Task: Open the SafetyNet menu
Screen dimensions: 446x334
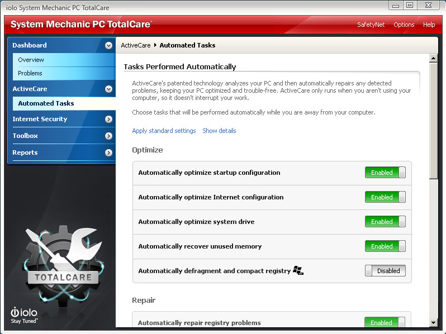Action: point(371,25)
